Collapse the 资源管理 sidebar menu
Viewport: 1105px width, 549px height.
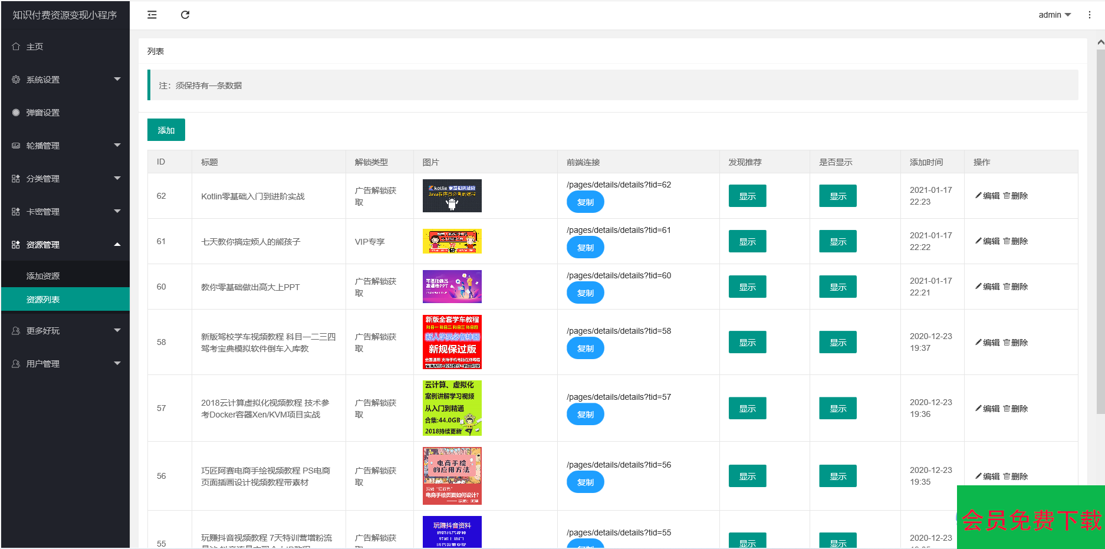tap(65, 245)
